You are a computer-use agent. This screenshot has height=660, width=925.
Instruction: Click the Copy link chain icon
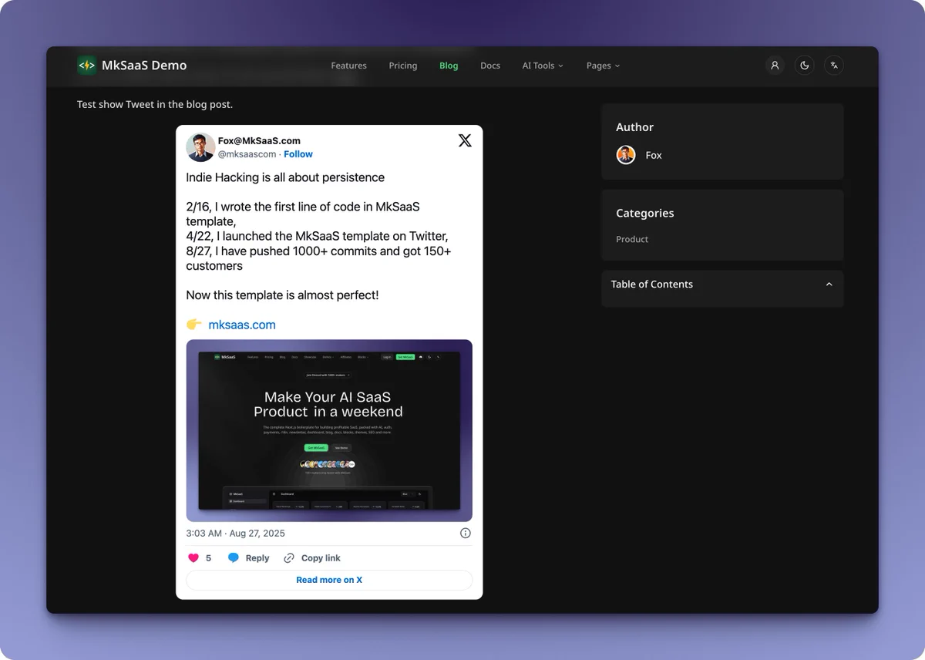[x=289, y=557]
